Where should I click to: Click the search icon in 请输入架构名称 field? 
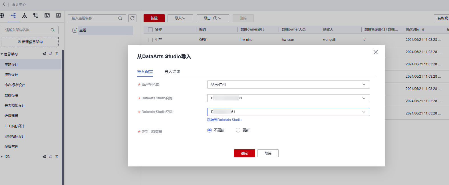pos(53,30)
